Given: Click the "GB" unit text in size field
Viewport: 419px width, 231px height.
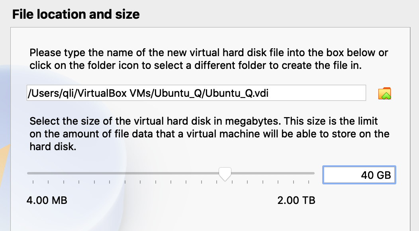Looking at the screenshot, I should coord(384,175).
